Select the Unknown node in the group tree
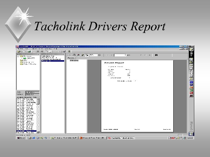The image size is (210, 157). pos(74,60)
